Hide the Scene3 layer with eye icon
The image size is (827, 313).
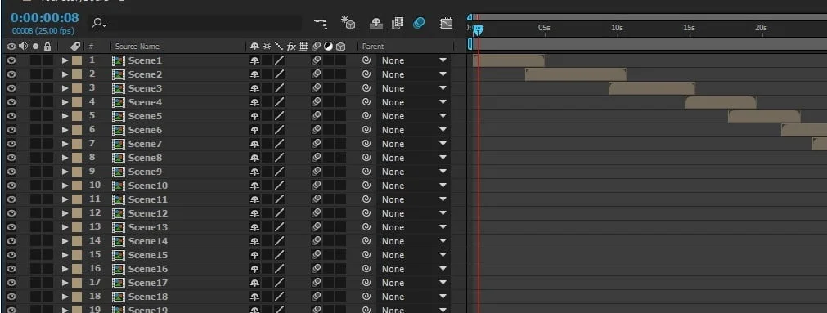pyautogui.click(x=11, y=88)
